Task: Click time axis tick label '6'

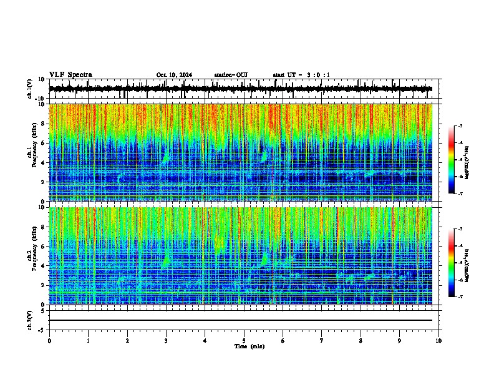Action: (283, 341)
